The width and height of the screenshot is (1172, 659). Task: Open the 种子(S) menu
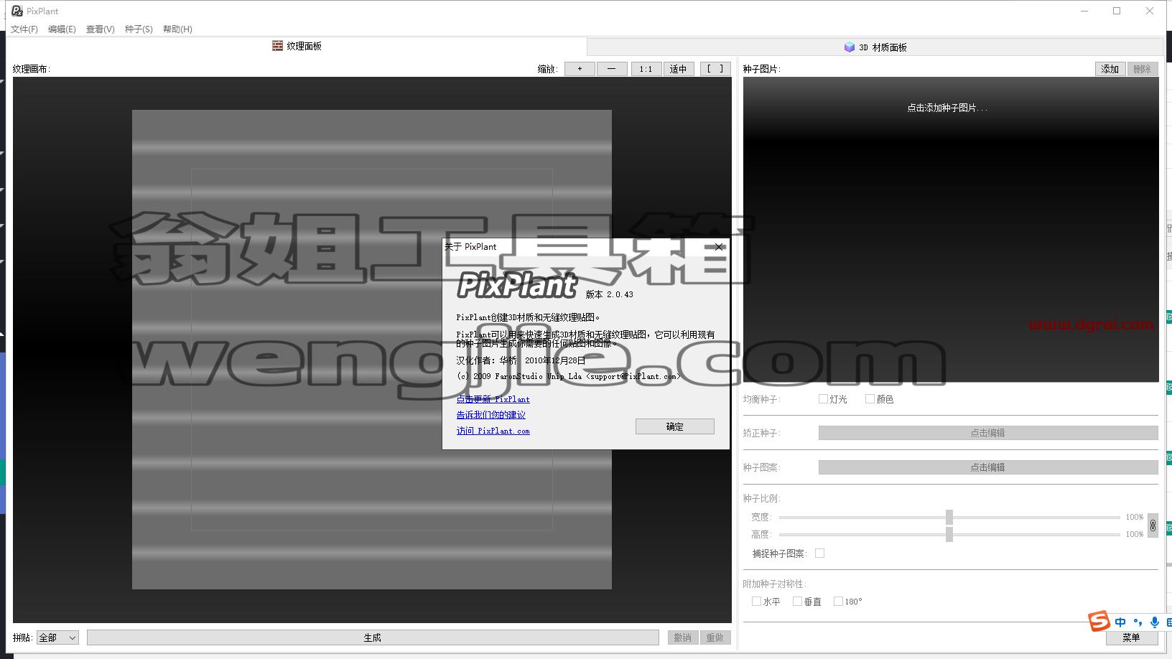click(139, 29)
